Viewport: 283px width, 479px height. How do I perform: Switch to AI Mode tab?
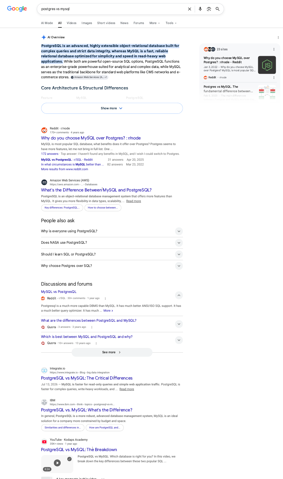coord(47,23)
